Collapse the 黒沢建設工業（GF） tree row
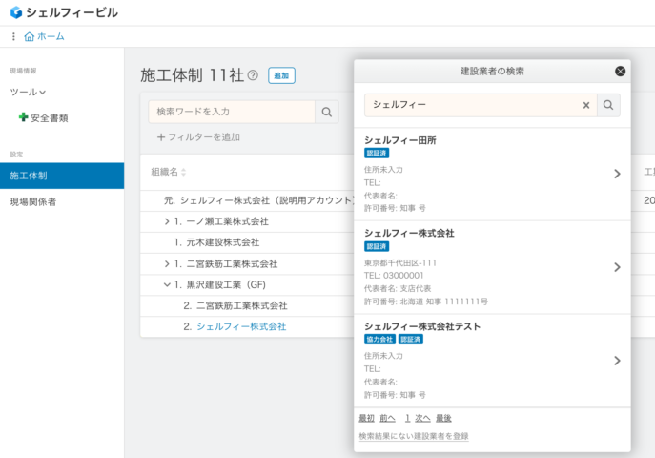655x458 pixels. click(167, 284)
